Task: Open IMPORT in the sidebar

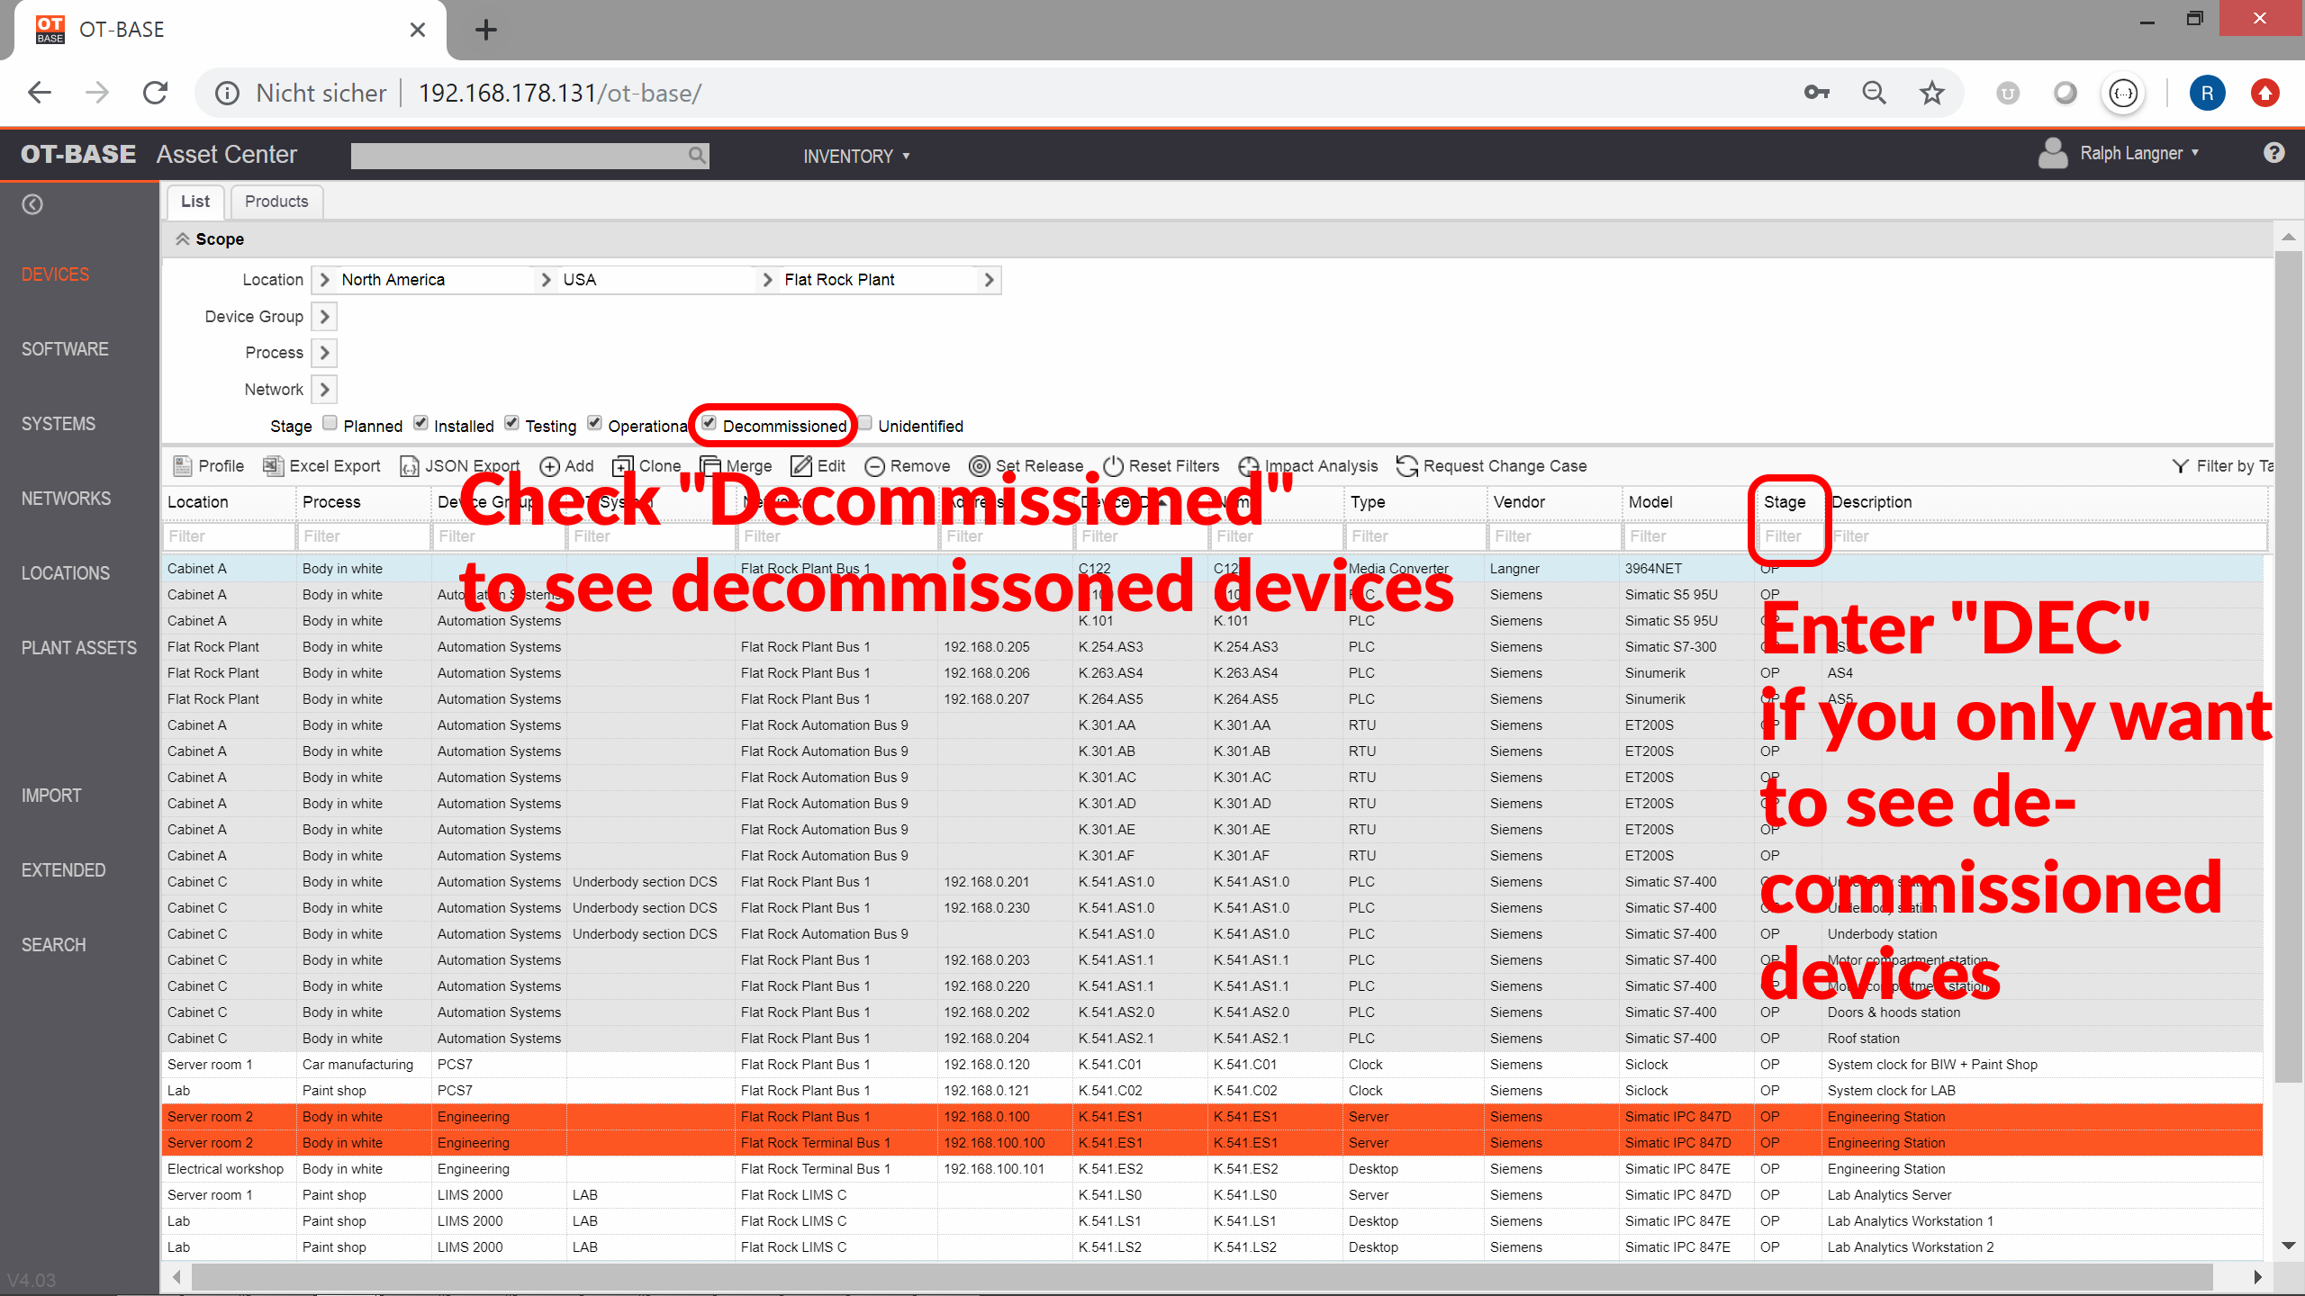Action: (x=51, y=796)
